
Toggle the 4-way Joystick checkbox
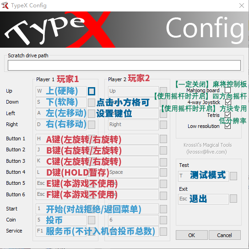point(228,102)
